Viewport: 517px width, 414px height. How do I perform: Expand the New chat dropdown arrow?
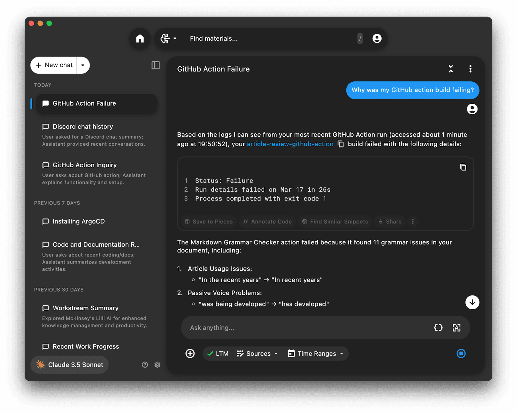83,65
